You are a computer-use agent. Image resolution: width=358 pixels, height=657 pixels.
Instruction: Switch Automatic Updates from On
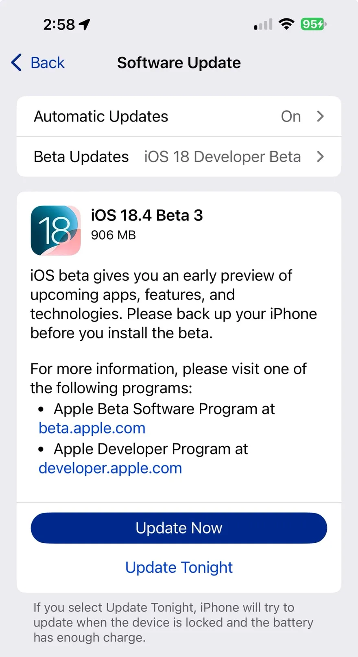(x=290, y=116)
